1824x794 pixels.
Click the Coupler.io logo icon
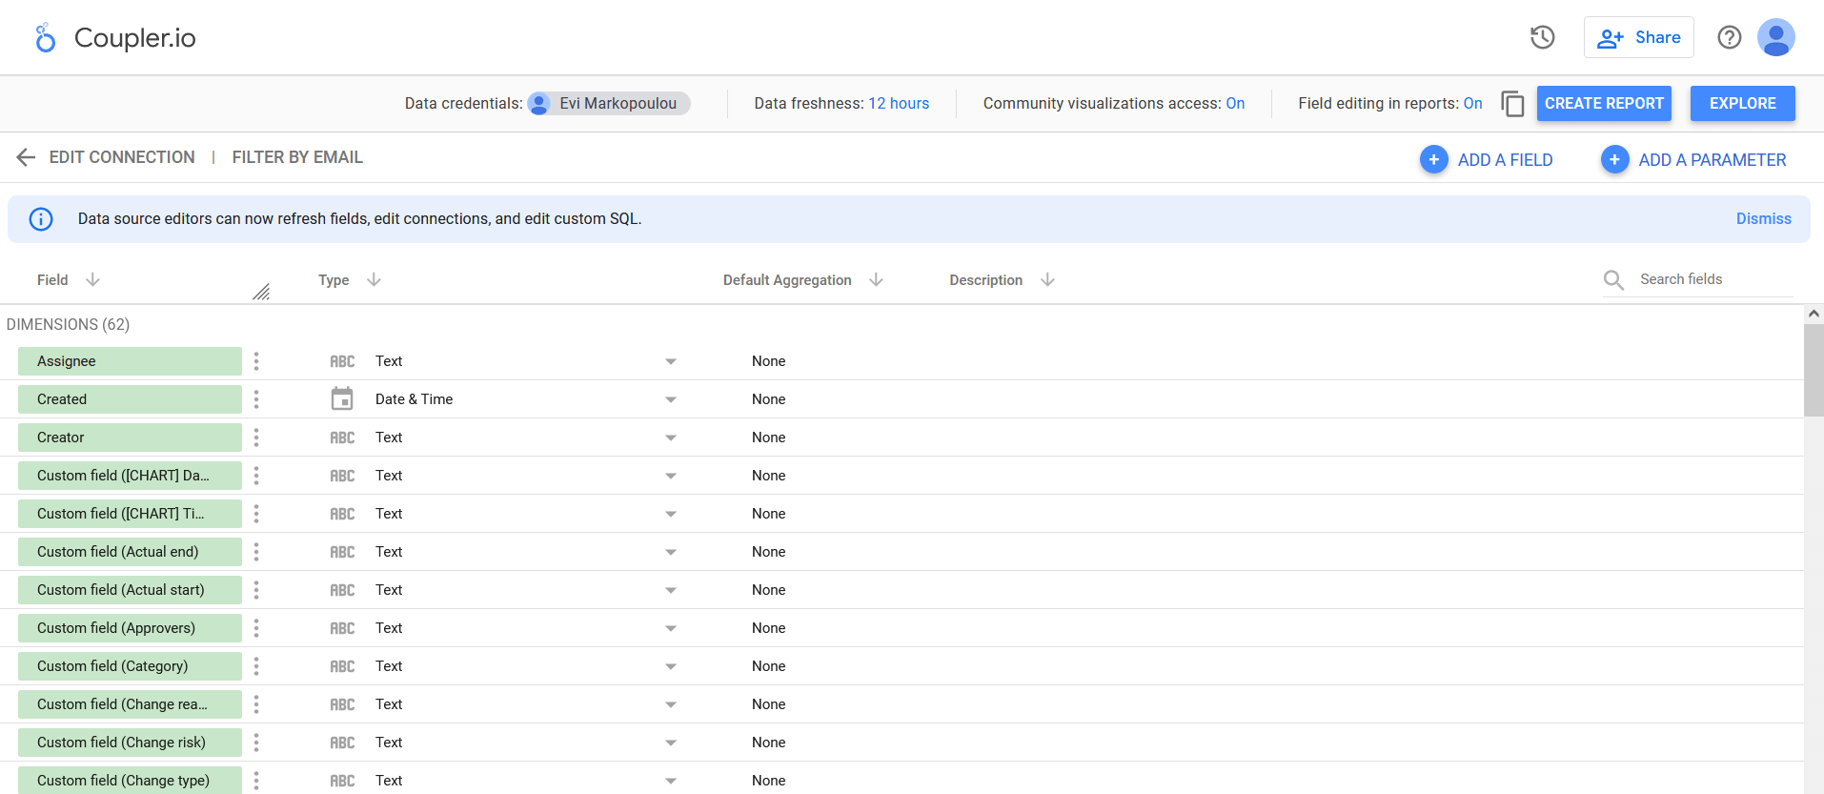[45, 38]
